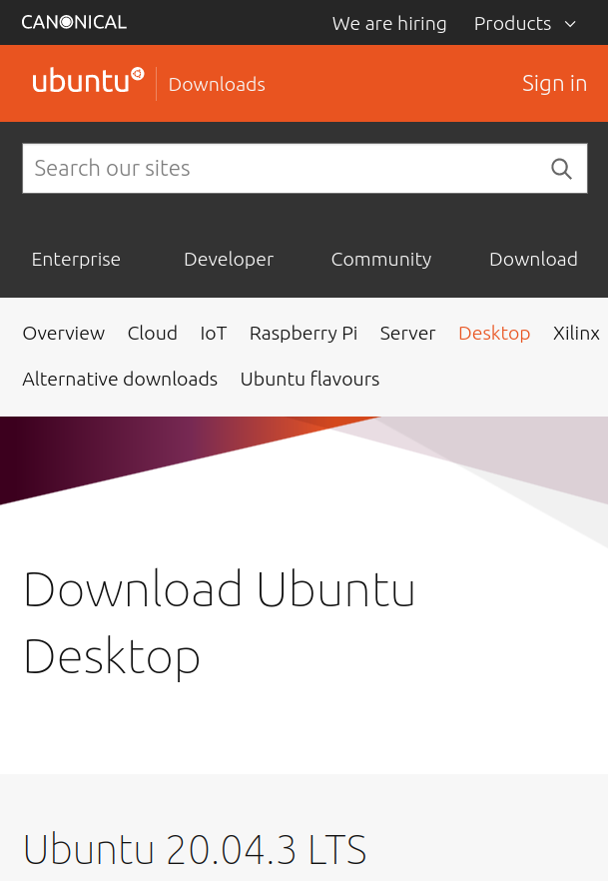
Task: Open the Community menu
Action: tap(381, 259)
